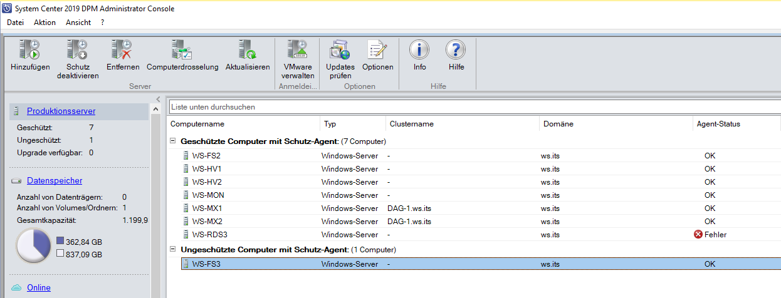
Task: Collapse Geschützte Computer group
Action: click(x=173, y=141)
